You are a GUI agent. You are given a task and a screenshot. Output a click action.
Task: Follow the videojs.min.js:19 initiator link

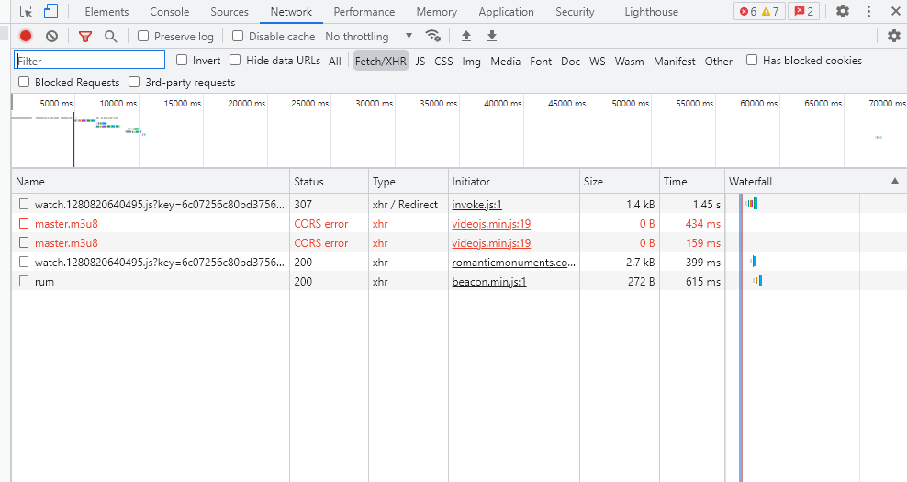pos(491,224)
